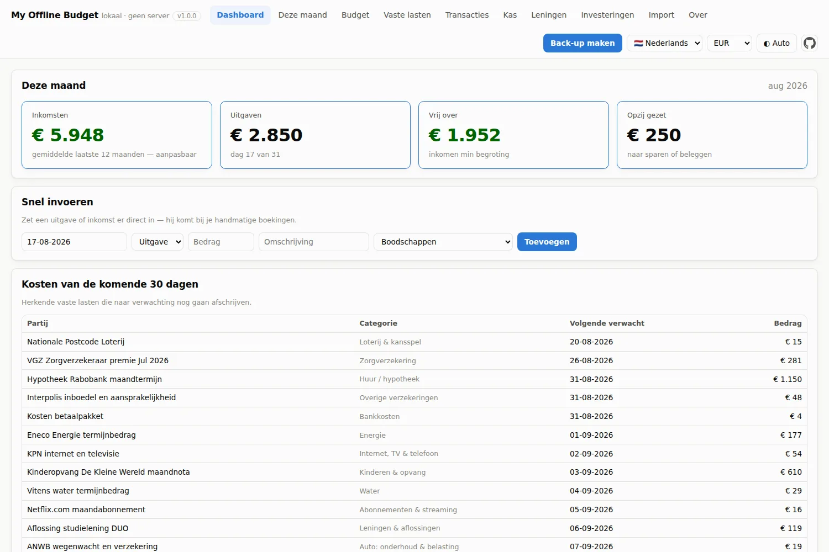This screenshot has width=829, height=552.
Task: Click the Uitgaven € 2.850 card
Action: [315, 135]
